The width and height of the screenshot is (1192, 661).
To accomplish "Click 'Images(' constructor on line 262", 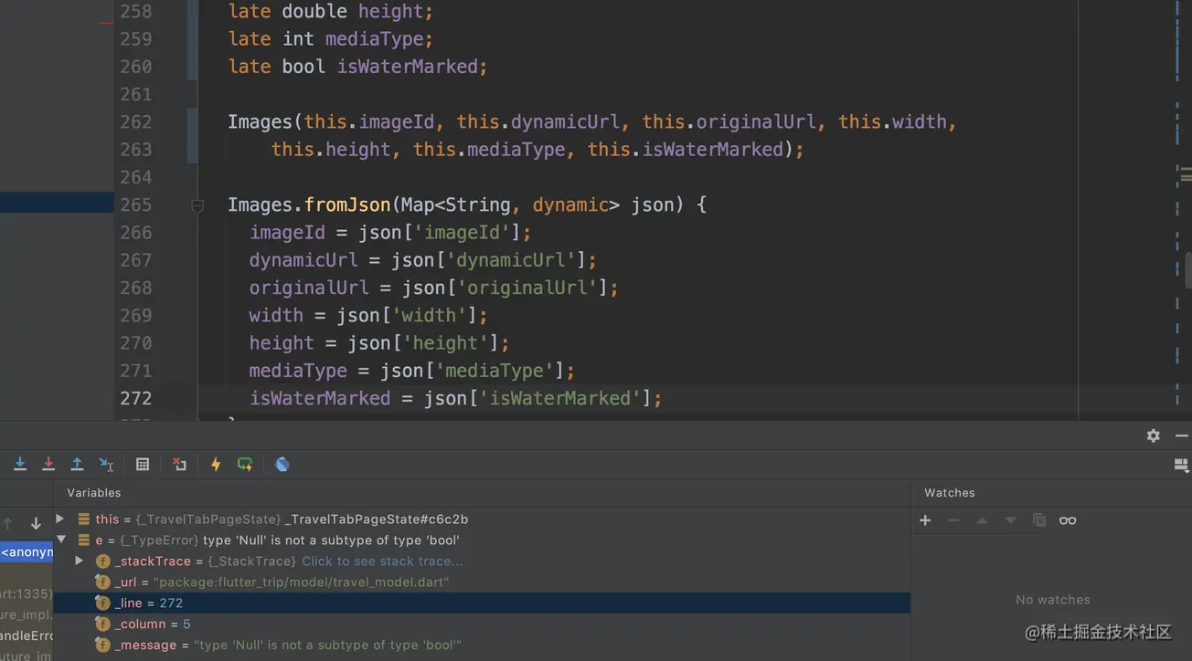I will [265, 121].
